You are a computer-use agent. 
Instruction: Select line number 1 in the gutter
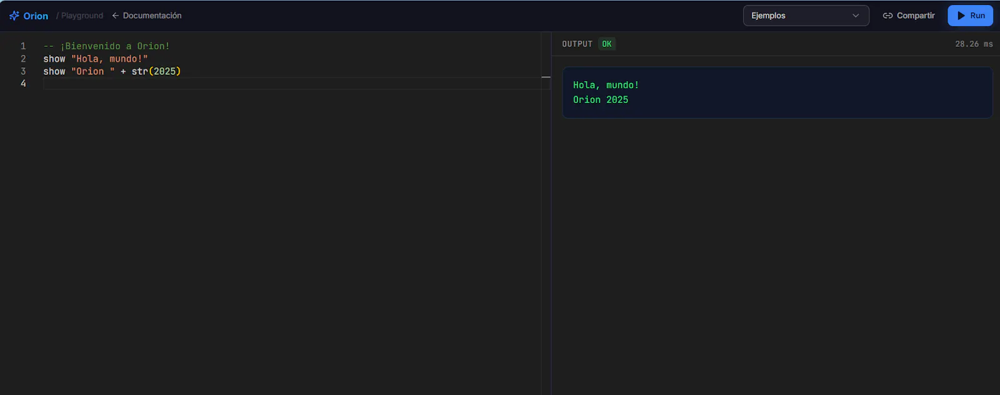(23, 46)
